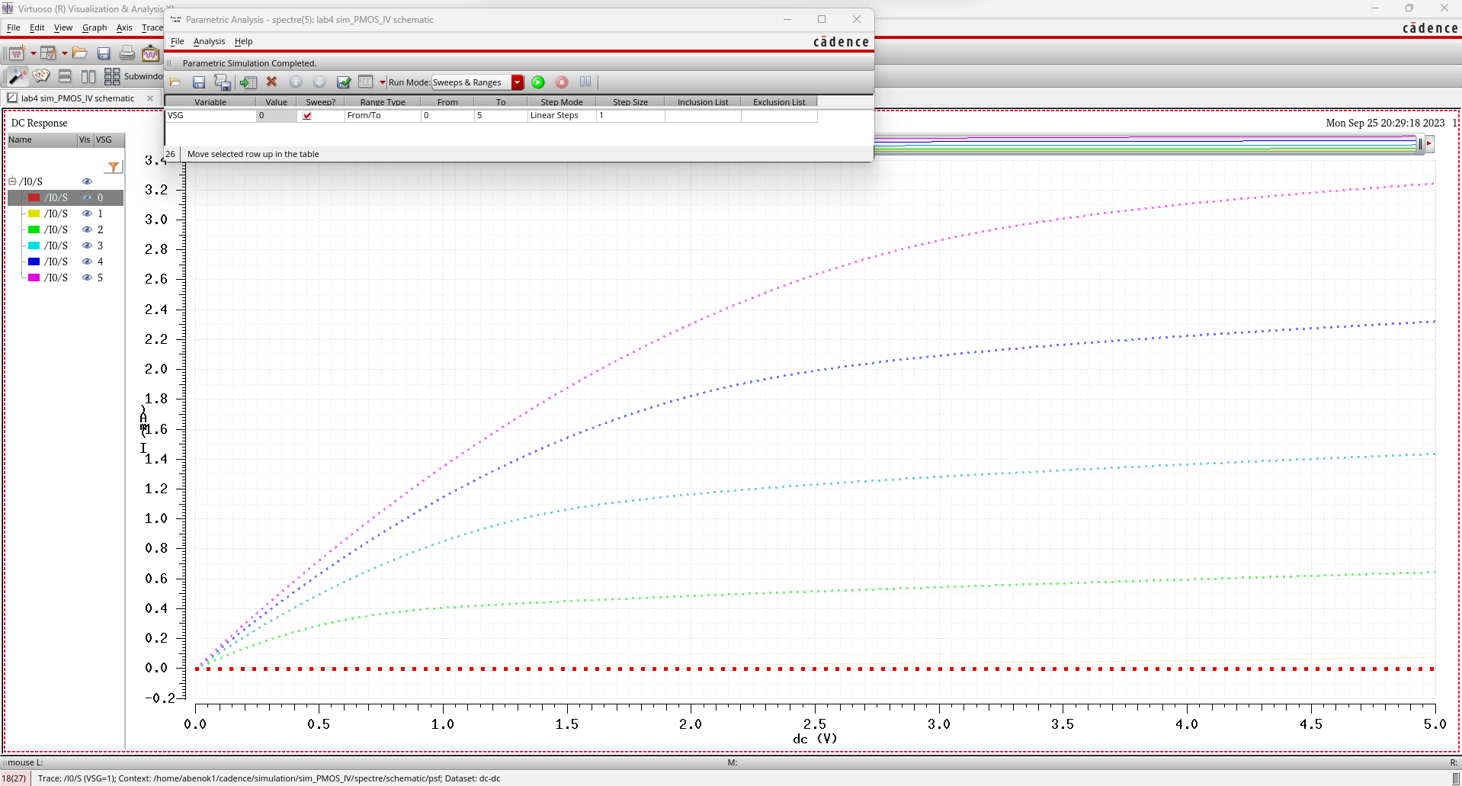Save the graph in Visualization & Analysis
This screenshot has height=786, width=1462.
click(x=104, y=53)
